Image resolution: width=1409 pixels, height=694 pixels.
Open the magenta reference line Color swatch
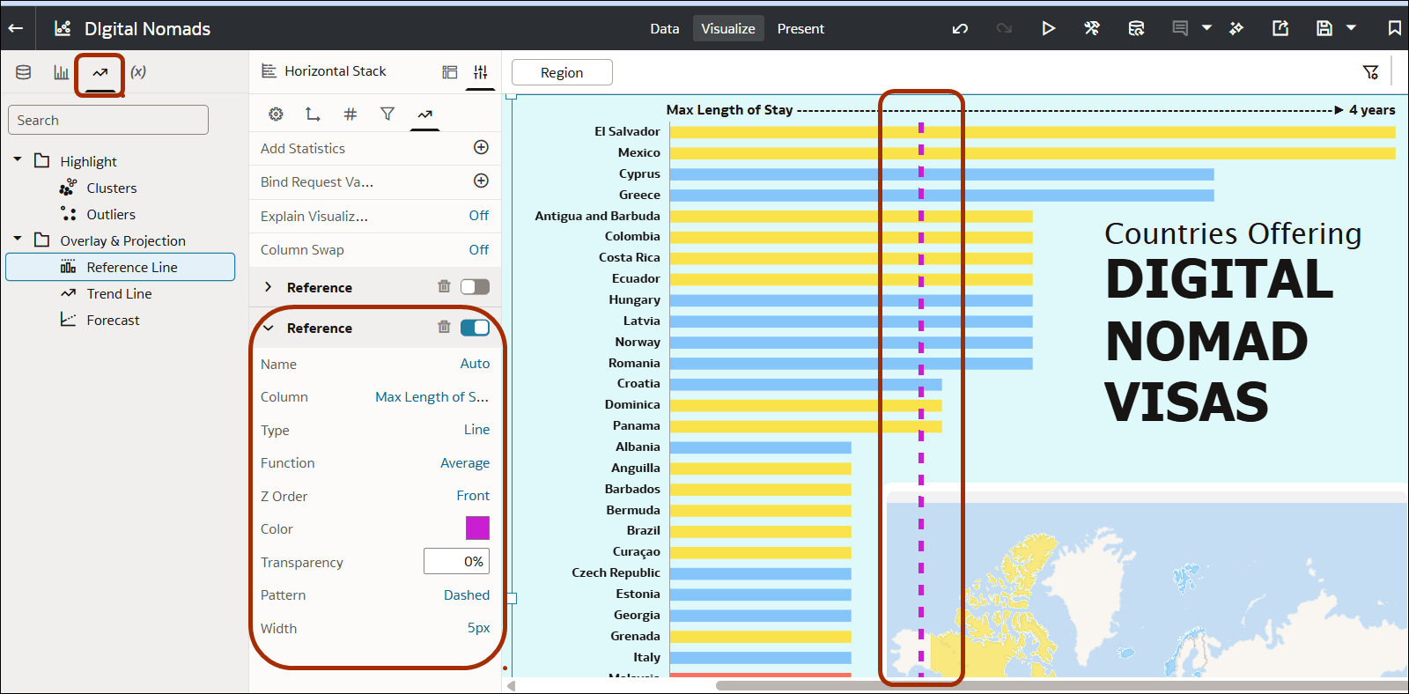[x=477, y=528]
